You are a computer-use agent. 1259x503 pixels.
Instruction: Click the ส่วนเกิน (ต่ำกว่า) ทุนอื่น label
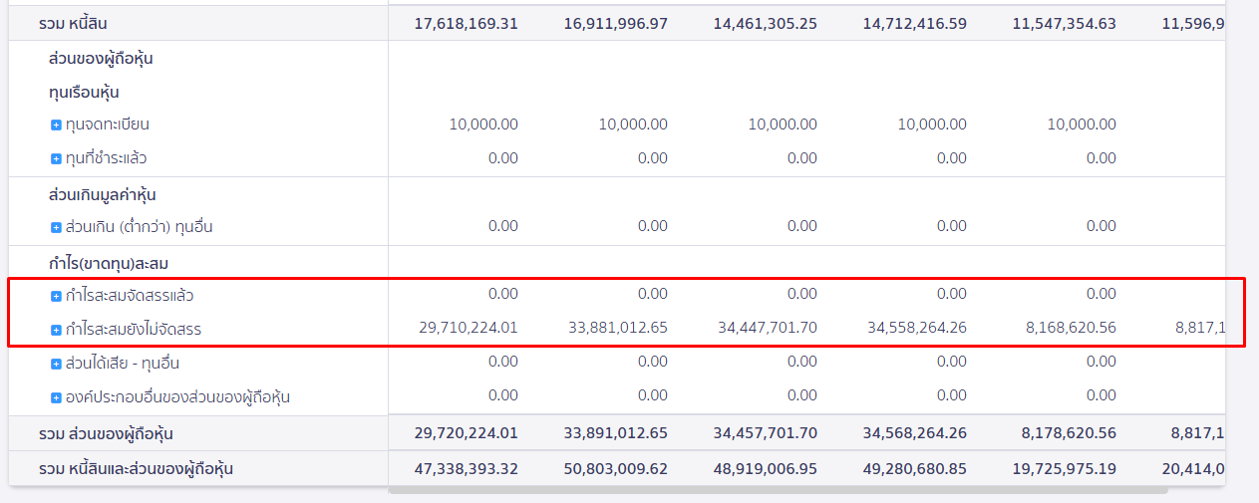coord(140,227)
